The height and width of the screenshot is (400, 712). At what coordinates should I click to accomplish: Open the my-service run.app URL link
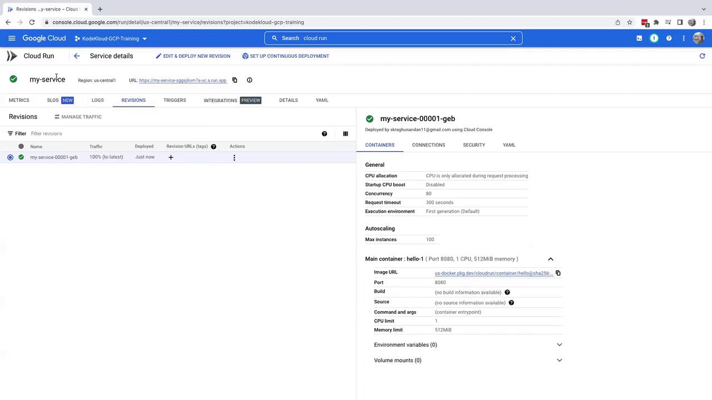(183, 80)
